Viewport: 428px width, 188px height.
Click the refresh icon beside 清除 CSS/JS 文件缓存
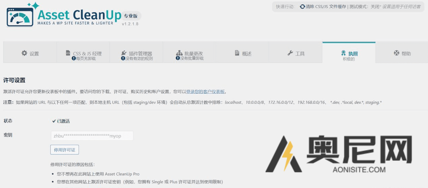click(302, 7)
